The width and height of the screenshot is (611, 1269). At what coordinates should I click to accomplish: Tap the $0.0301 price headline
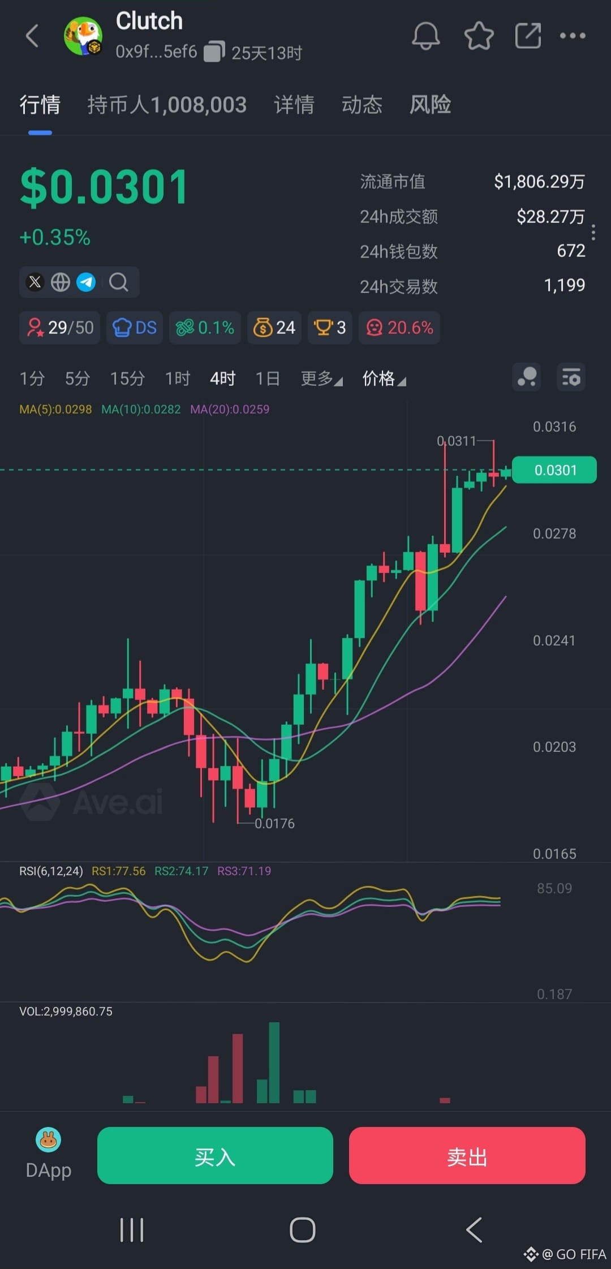click(104, 187)
